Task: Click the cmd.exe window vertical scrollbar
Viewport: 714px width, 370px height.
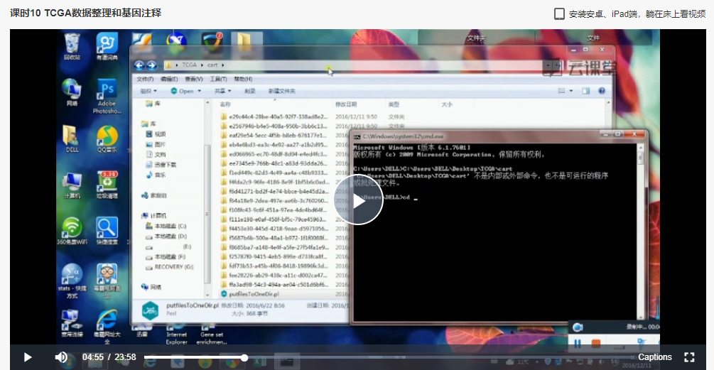Action: 640,232
